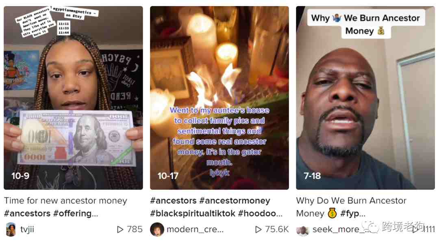Click play icon next to 75.6K views
Screen dimensions: 439x246
point(259,229)
